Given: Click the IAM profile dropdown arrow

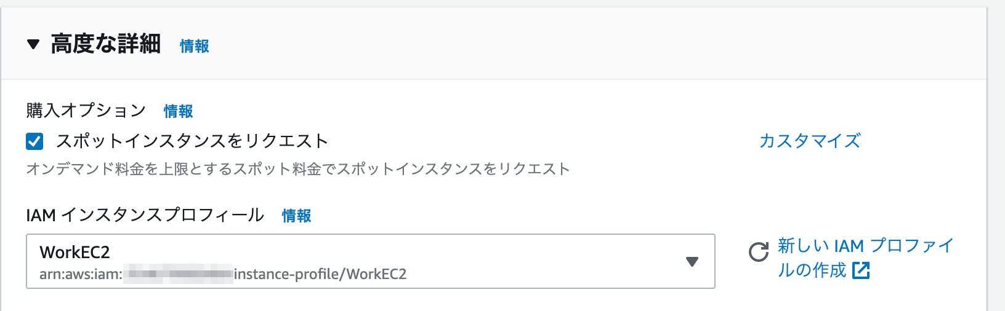Looking at the screenshot, I should point(692,262).
